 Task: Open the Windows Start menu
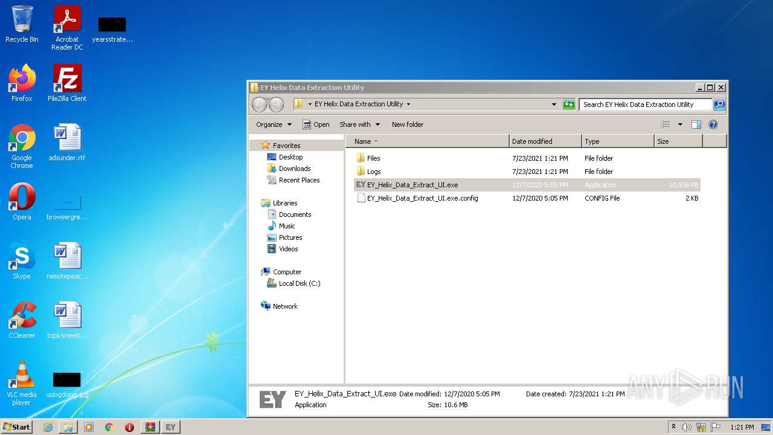click(16, 427)
